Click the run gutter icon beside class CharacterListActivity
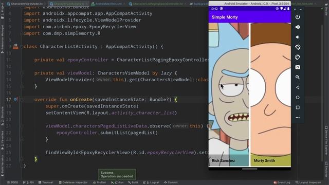Screen dimensions: 329x185 (15, 46)
